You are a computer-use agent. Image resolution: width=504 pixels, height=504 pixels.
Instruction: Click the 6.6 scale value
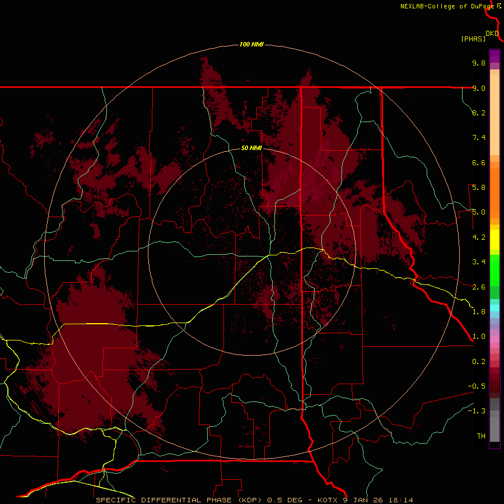click(479, 162)
